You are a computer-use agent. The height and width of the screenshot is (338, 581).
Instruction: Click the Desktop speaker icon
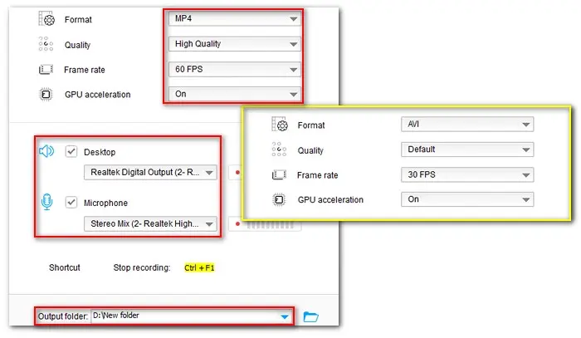[x=46, y=151]
